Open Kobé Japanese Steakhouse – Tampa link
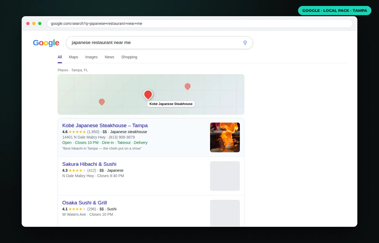Screen dimensions: 379x243 pos(105,126)
